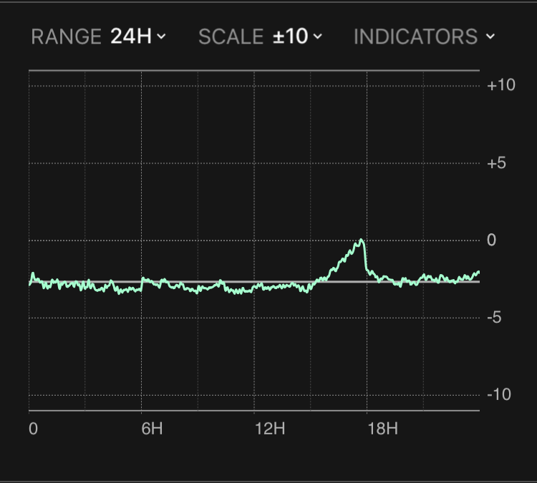The height and width of the screenshot is (483, 537).
Task: Click the 18H time axis label
Action: pos(382,429)
